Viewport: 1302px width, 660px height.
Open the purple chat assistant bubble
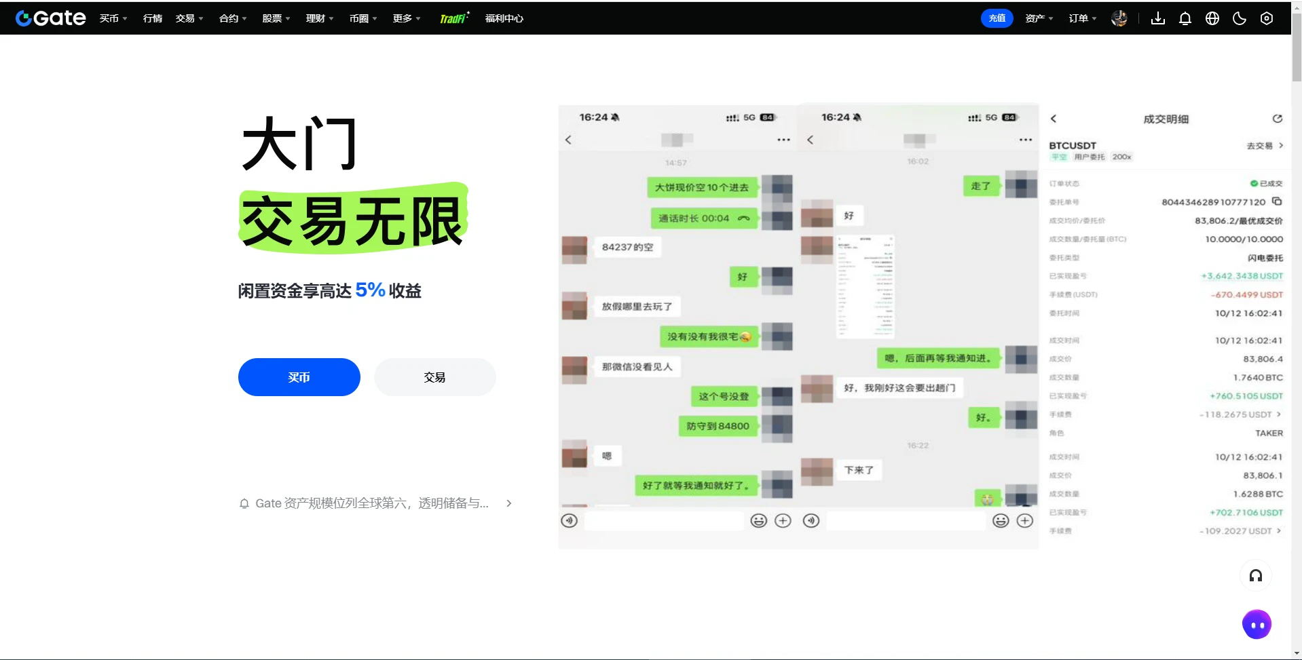click(1257, 625)
